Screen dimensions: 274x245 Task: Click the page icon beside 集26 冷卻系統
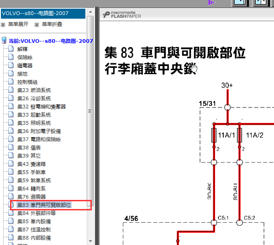pyautogui.click(x=11, y=98)
